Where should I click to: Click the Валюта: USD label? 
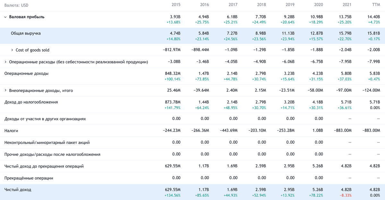pyautogui.click(x=16, y=5)
